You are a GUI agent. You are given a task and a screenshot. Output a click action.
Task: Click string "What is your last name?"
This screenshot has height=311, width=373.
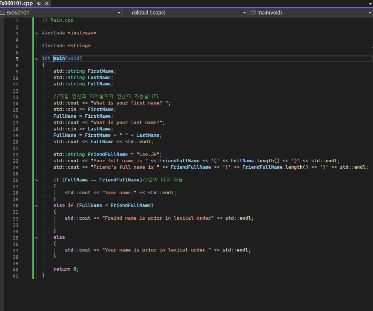click(x=126, y=123)
